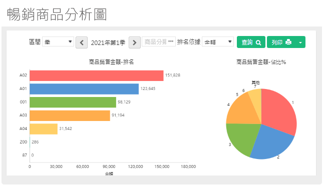Click the printer icon on 列印 button
Screen dimensions: 326x186
288,42
